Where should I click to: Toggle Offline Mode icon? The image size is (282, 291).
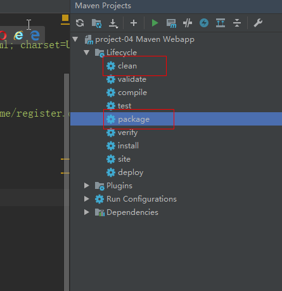click(x=188, y=23)
